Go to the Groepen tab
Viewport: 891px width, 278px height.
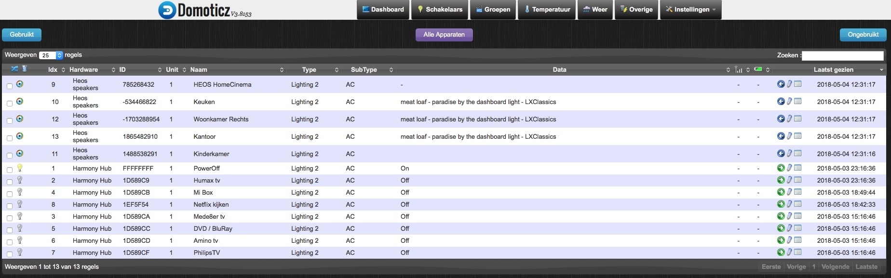[493, 10]
